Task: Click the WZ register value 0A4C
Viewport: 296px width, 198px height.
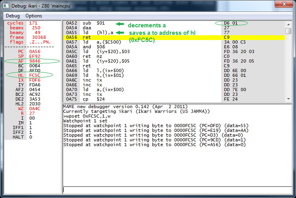Action: (35, 109)
